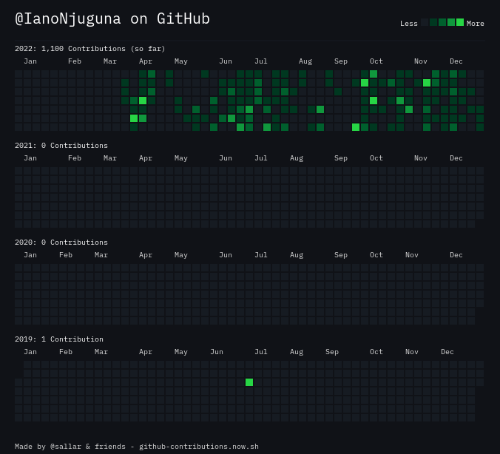500x454 pixels.
Task: Click the lone green cell in 2019 chart
Action: [249, 382]
